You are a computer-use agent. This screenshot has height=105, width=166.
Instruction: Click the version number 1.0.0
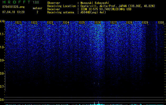point(36,2)
